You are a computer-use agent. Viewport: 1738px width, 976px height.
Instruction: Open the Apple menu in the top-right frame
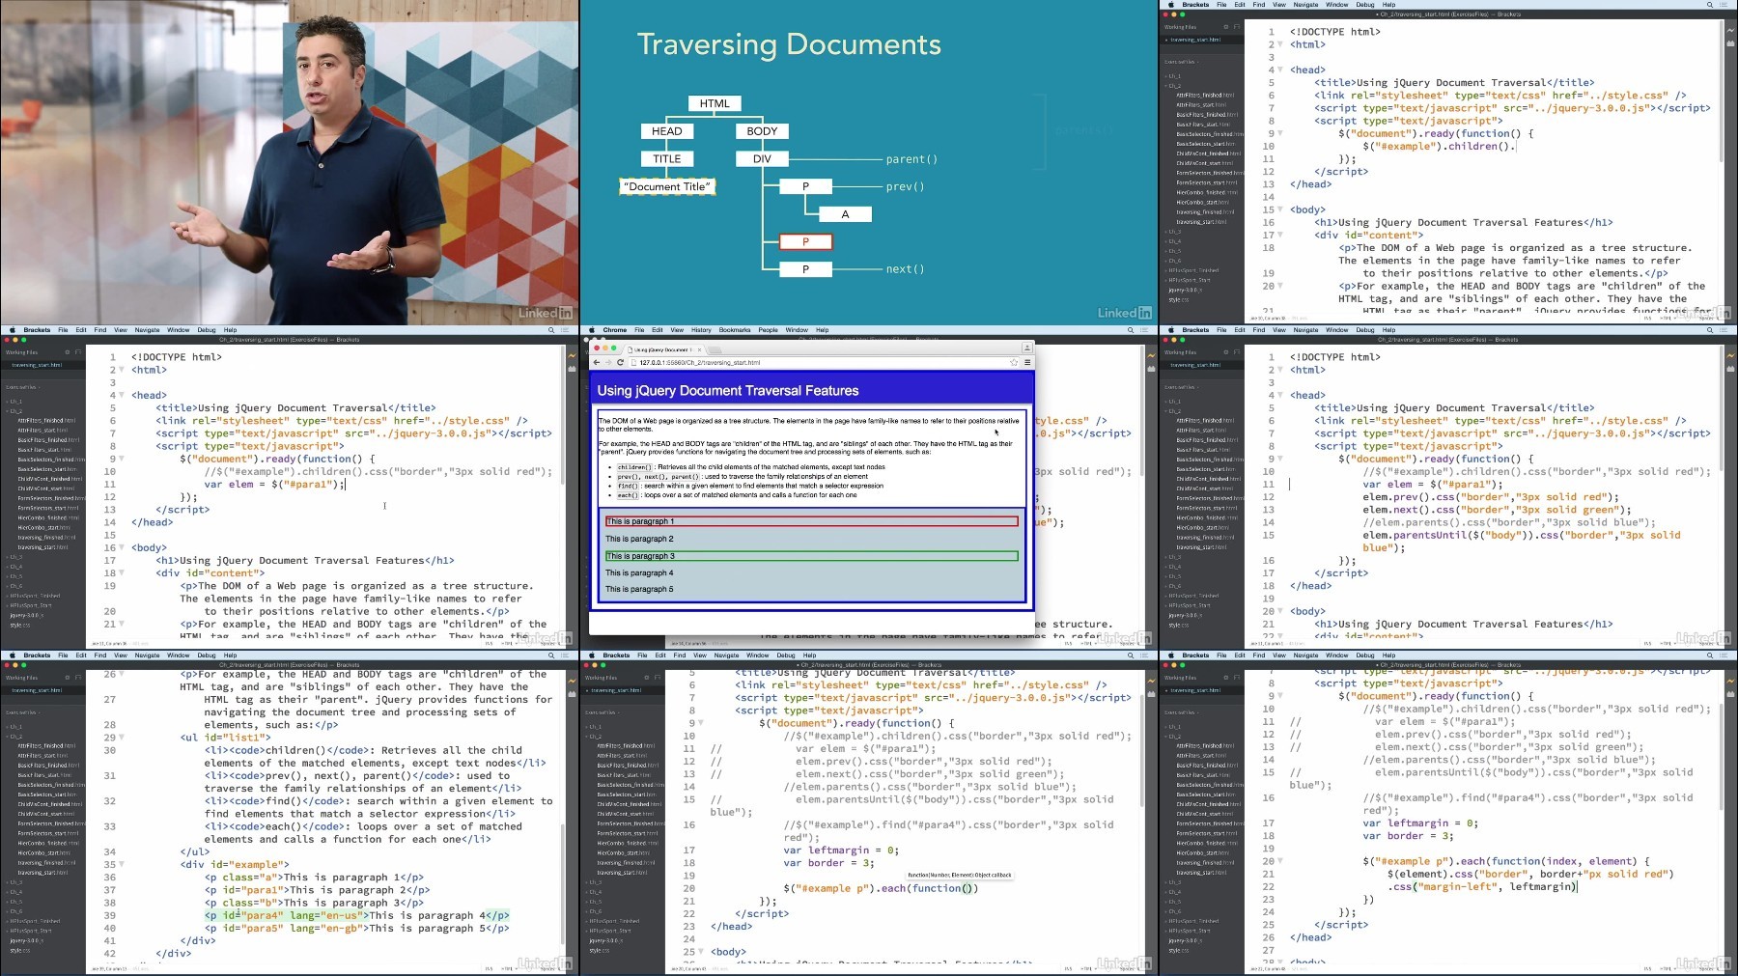[x=1171, y=5]
